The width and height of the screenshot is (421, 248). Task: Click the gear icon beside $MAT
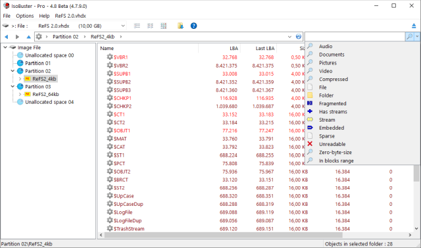click(110, 139)
